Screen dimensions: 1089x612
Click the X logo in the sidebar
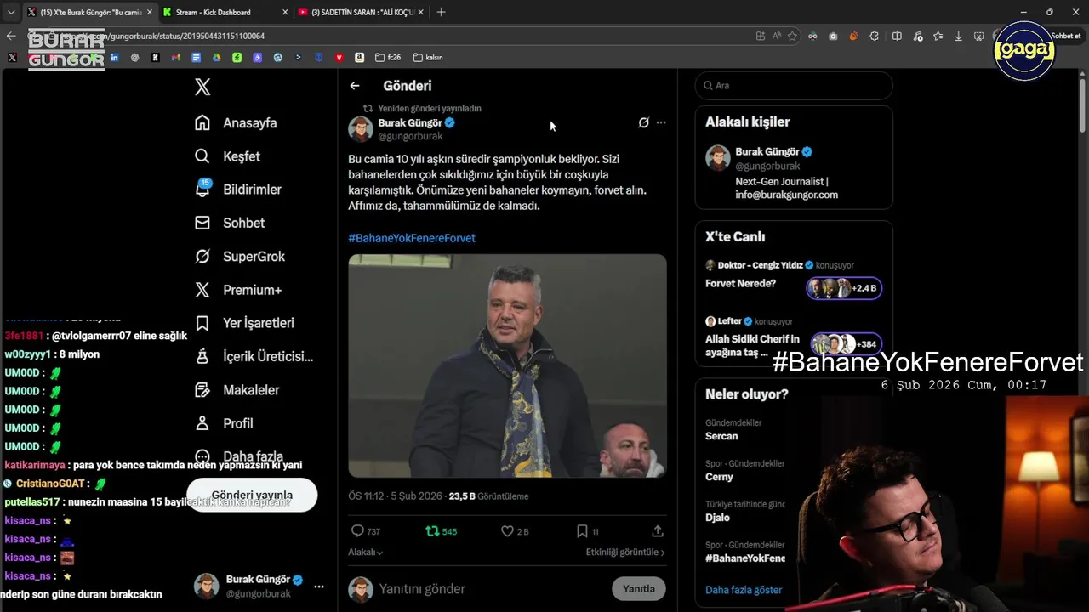pos(202,87)
